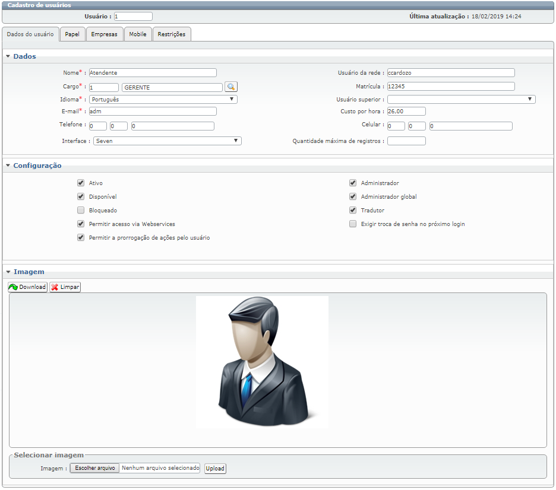The width and height of the screenshot is (556, 490).
Task: Toggle Permitir a prorrogação de ações checkbox
Action: [x=81, y=237]
